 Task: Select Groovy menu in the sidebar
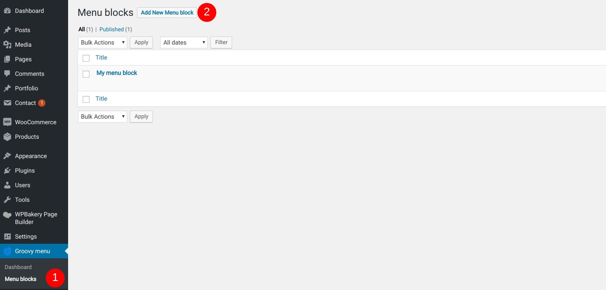click(x=34, y=251)
